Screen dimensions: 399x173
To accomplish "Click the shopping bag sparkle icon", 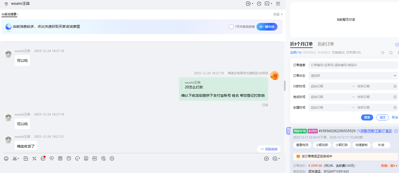I will click(x=69, y=158).
